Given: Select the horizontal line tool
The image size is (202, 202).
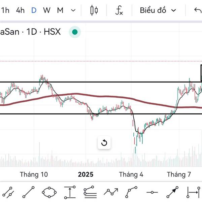Looking at the screenshot, I should (152, 192).
